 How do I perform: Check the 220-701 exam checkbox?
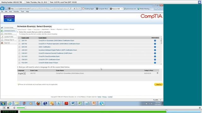click(x=20, y=41)
